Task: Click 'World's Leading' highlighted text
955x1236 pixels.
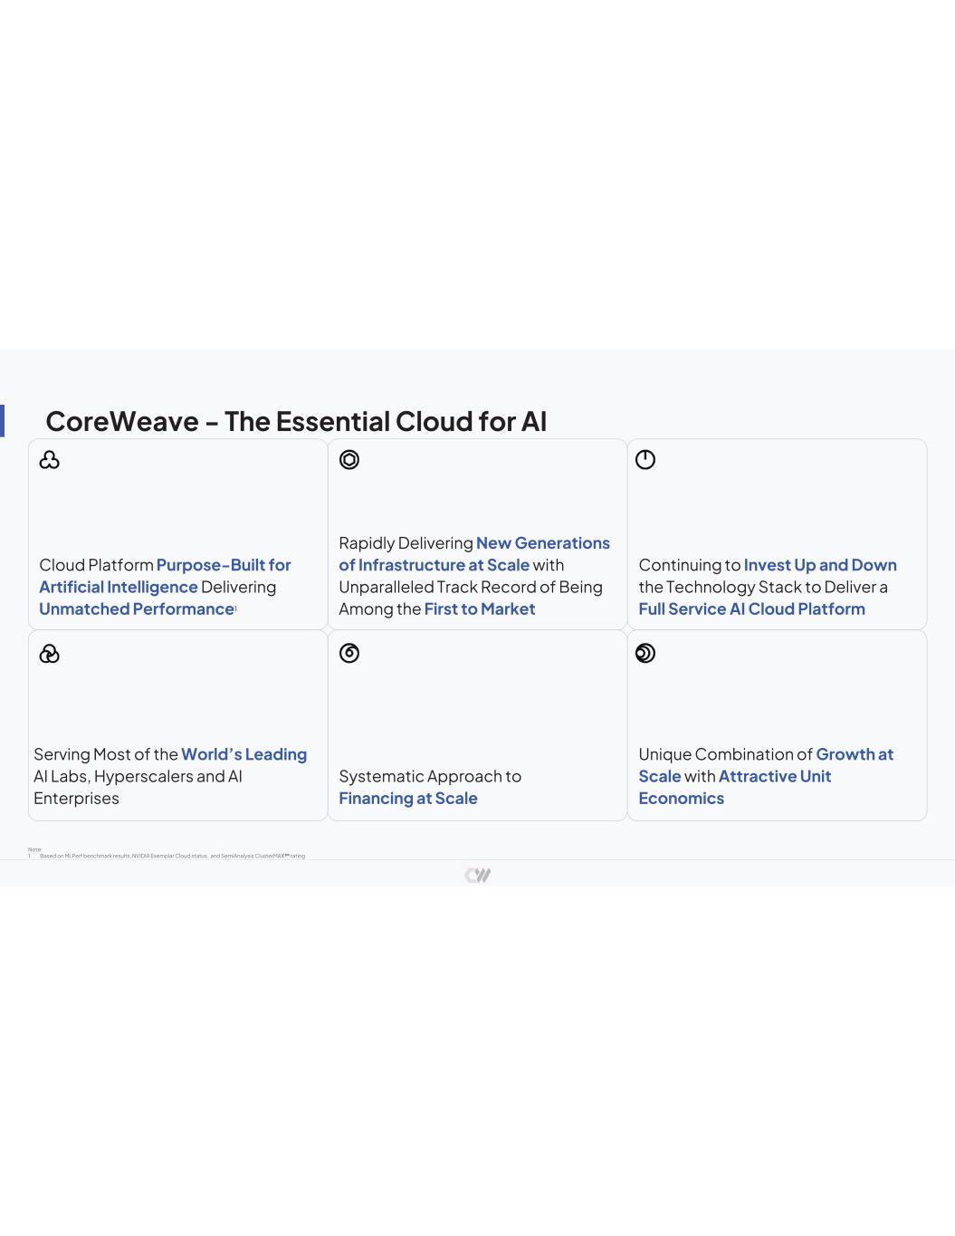Action: [x=244, y=754]
